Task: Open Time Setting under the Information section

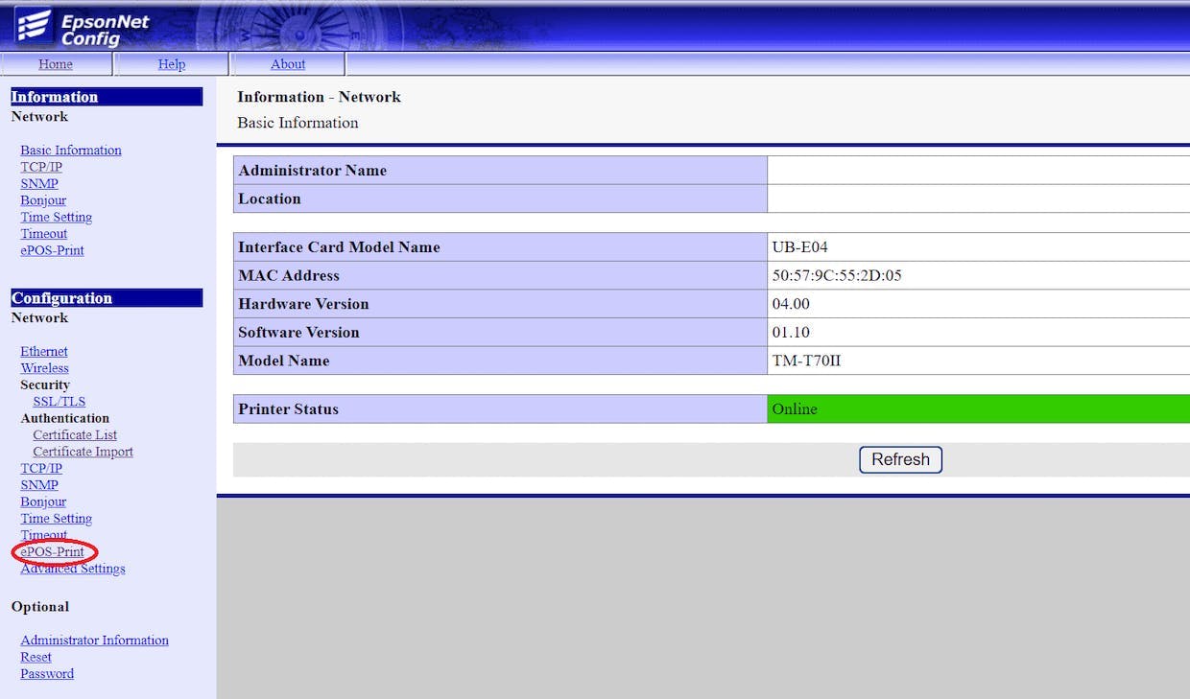Action: tap(57, 218)
